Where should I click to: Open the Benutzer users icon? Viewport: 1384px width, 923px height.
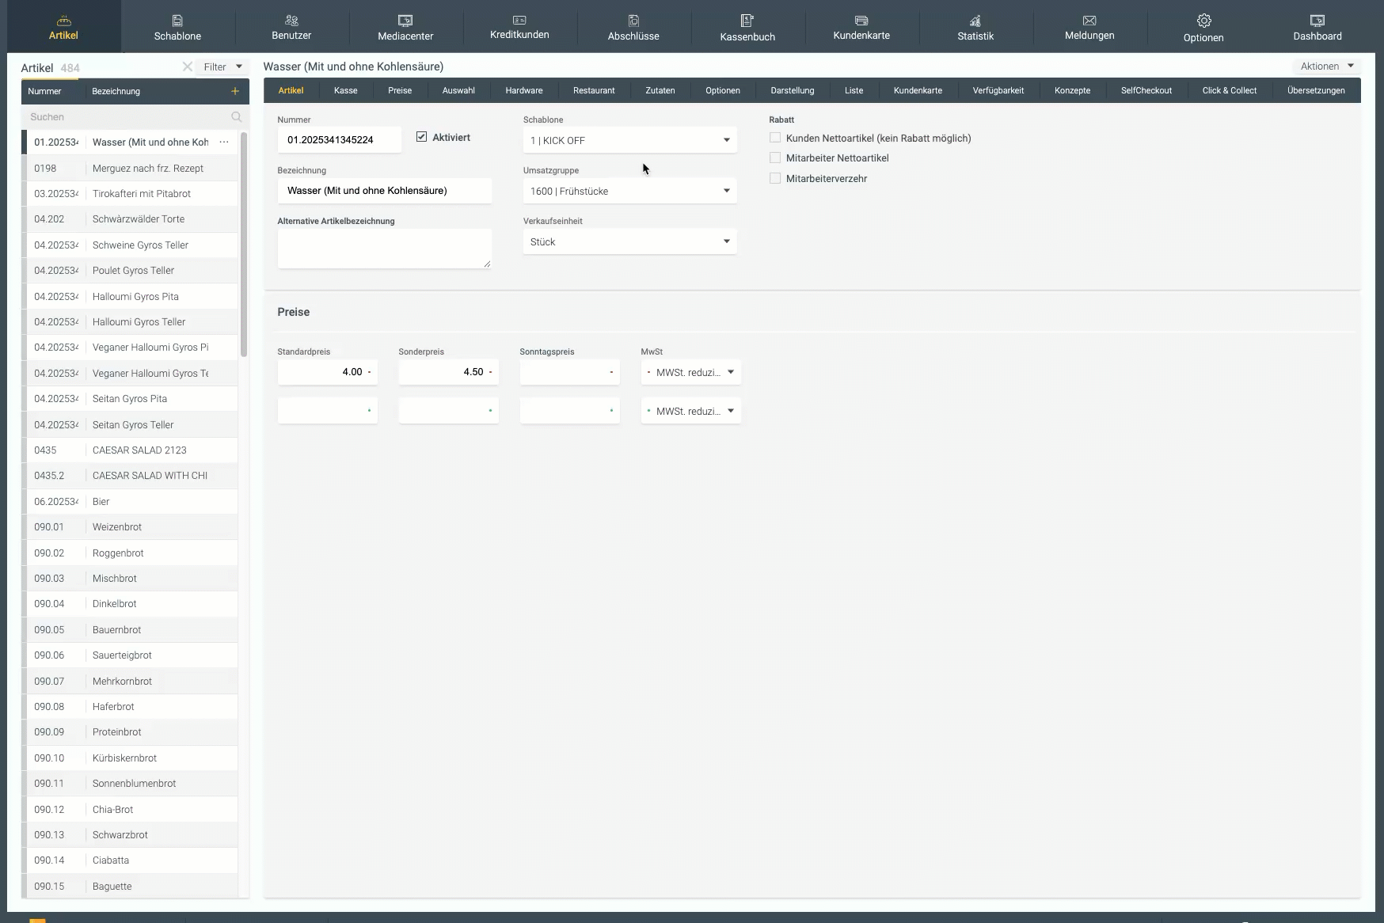point(291,21)
